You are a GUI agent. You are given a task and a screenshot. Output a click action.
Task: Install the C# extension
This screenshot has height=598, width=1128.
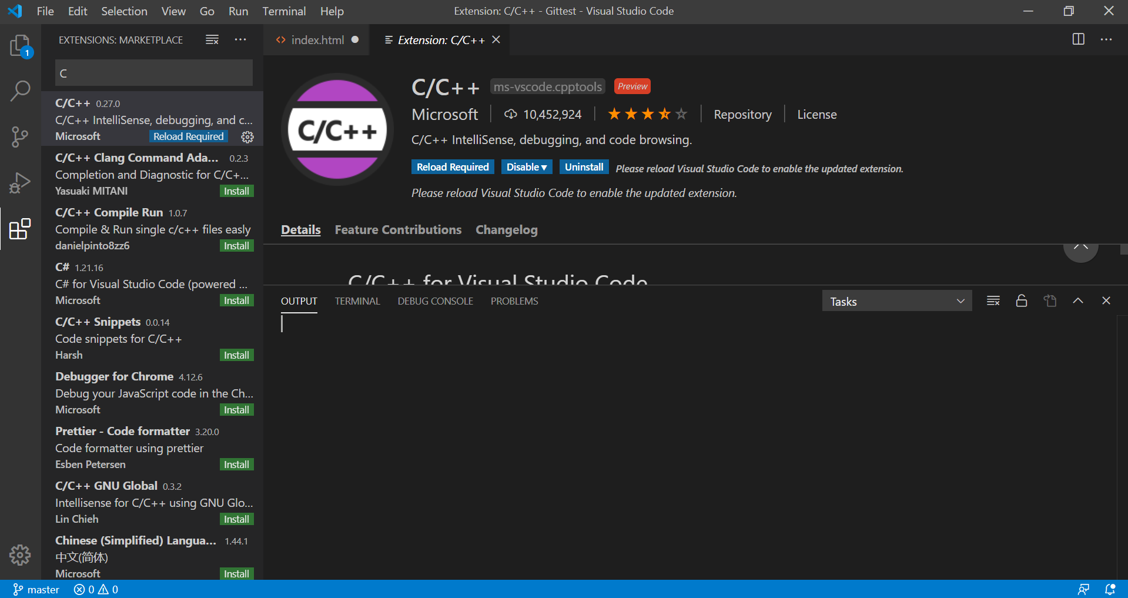point(236,300)
